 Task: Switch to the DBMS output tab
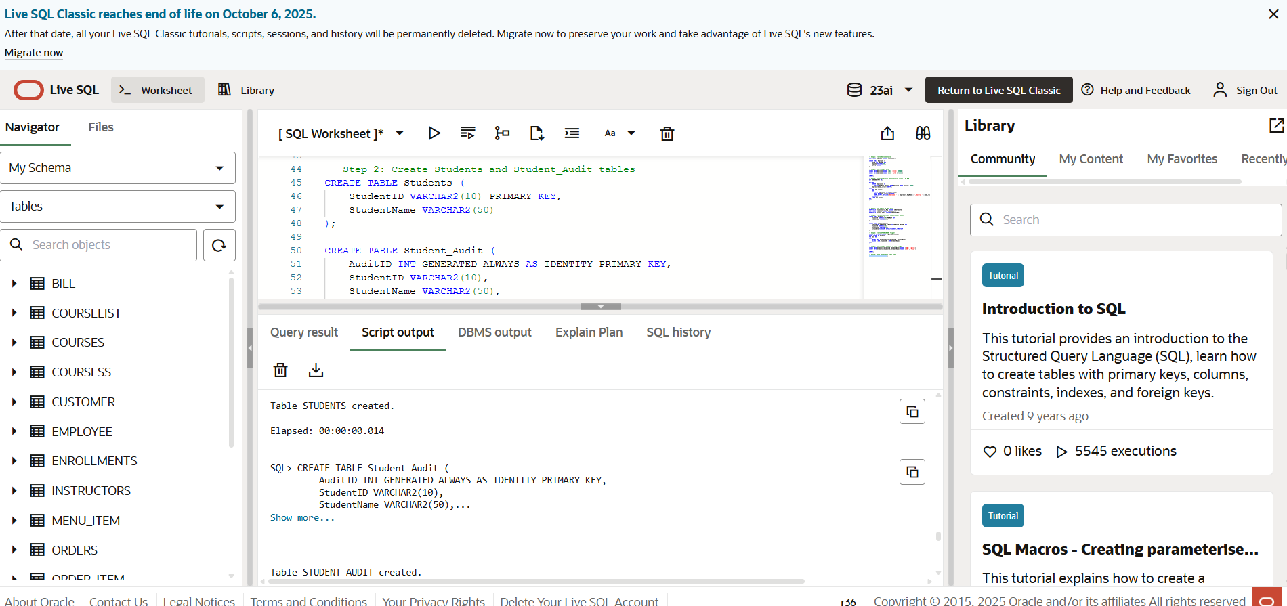click(x=494, y=332)
